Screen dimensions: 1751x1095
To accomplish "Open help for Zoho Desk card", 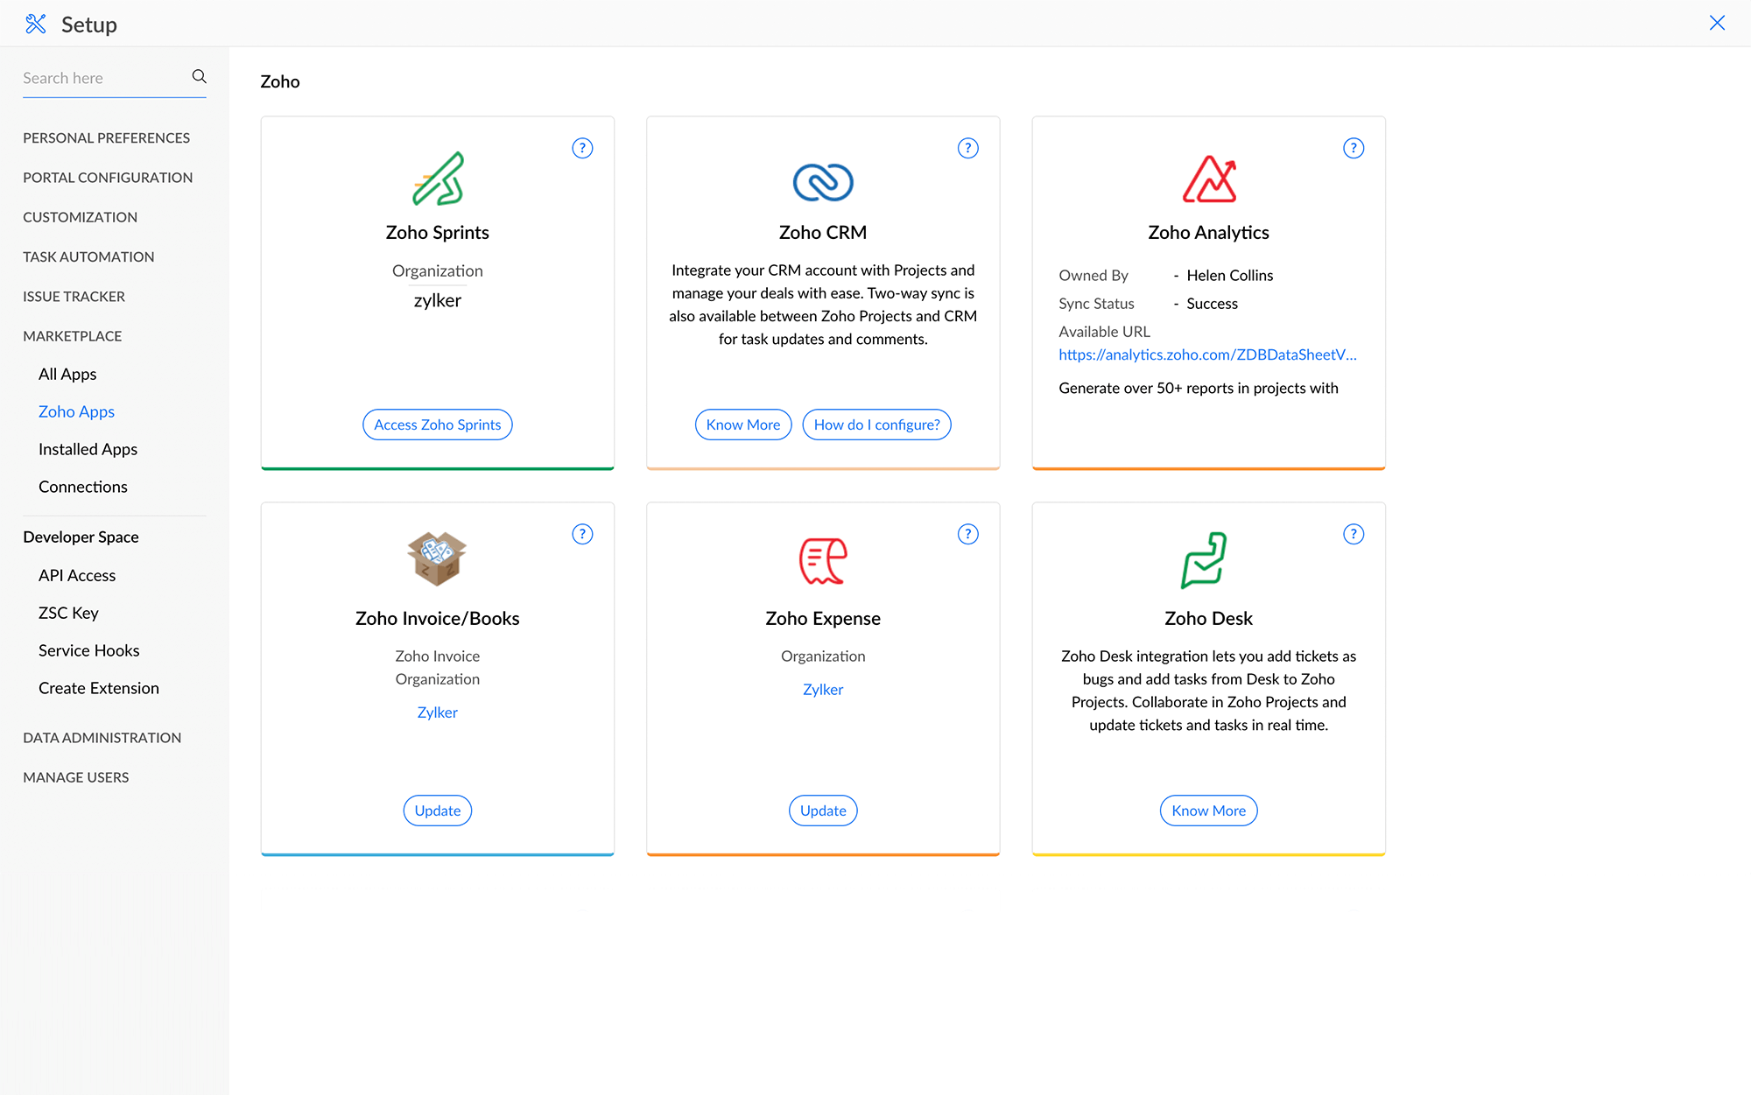I will pyautogui.click(x=1354, y=534).
